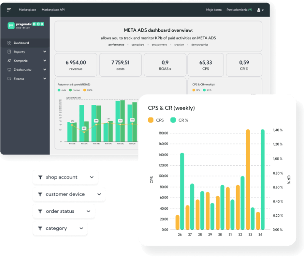Click the tall orange CPS bar for week 33
Screen dimensions: 304x258
click(248, 179)
